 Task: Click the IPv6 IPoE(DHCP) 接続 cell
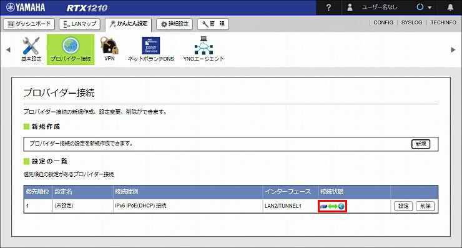pos(188,206)
